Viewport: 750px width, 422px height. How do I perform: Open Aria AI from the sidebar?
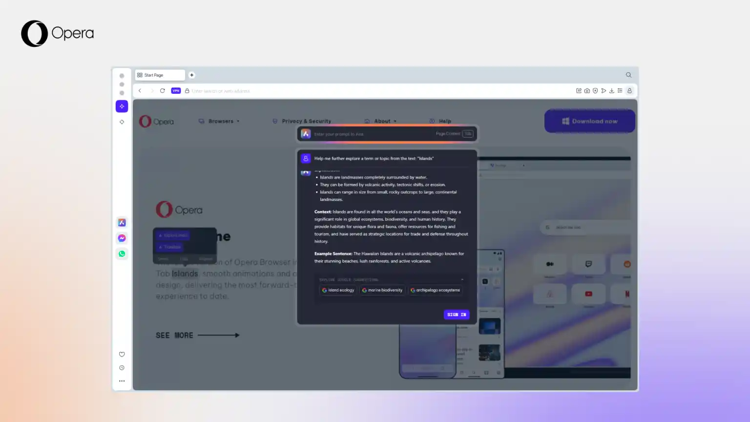122,223
